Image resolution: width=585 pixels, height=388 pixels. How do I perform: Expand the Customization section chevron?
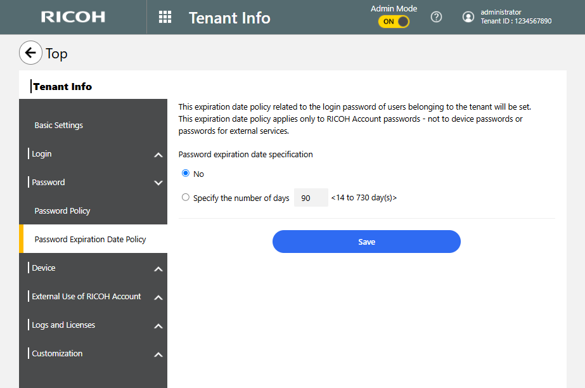tap(158, 354)
